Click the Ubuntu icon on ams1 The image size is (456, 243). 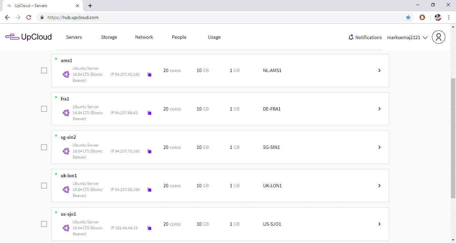click(66, 74)
